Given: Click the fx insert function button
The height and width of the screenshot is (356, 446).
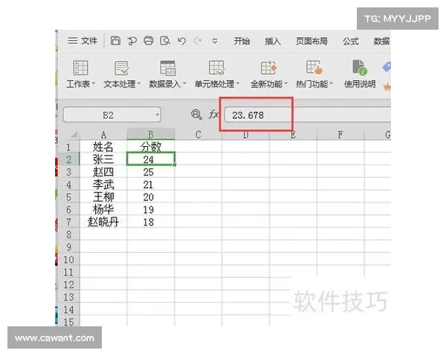Looking at the screenshot, I should [213, 115].
